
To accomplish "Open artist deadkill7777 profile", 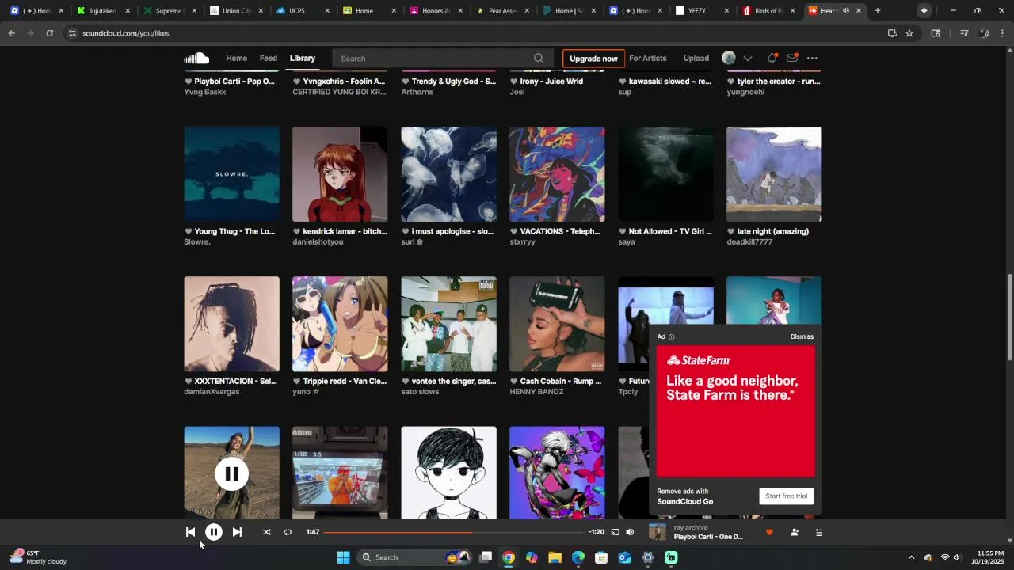I will (749, 241).
